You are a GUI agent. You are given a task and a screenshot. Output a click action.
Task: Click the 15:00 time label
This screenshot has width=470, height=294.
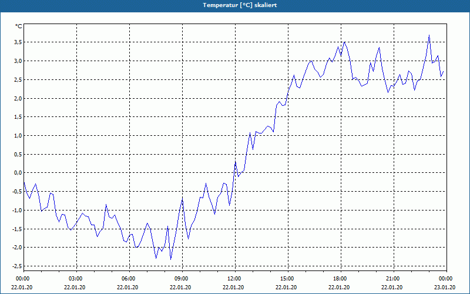coord(287,279)
